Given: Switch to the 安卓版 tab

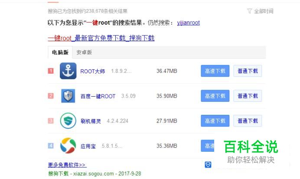Looking at the screenshot, I should coord(84,52).
